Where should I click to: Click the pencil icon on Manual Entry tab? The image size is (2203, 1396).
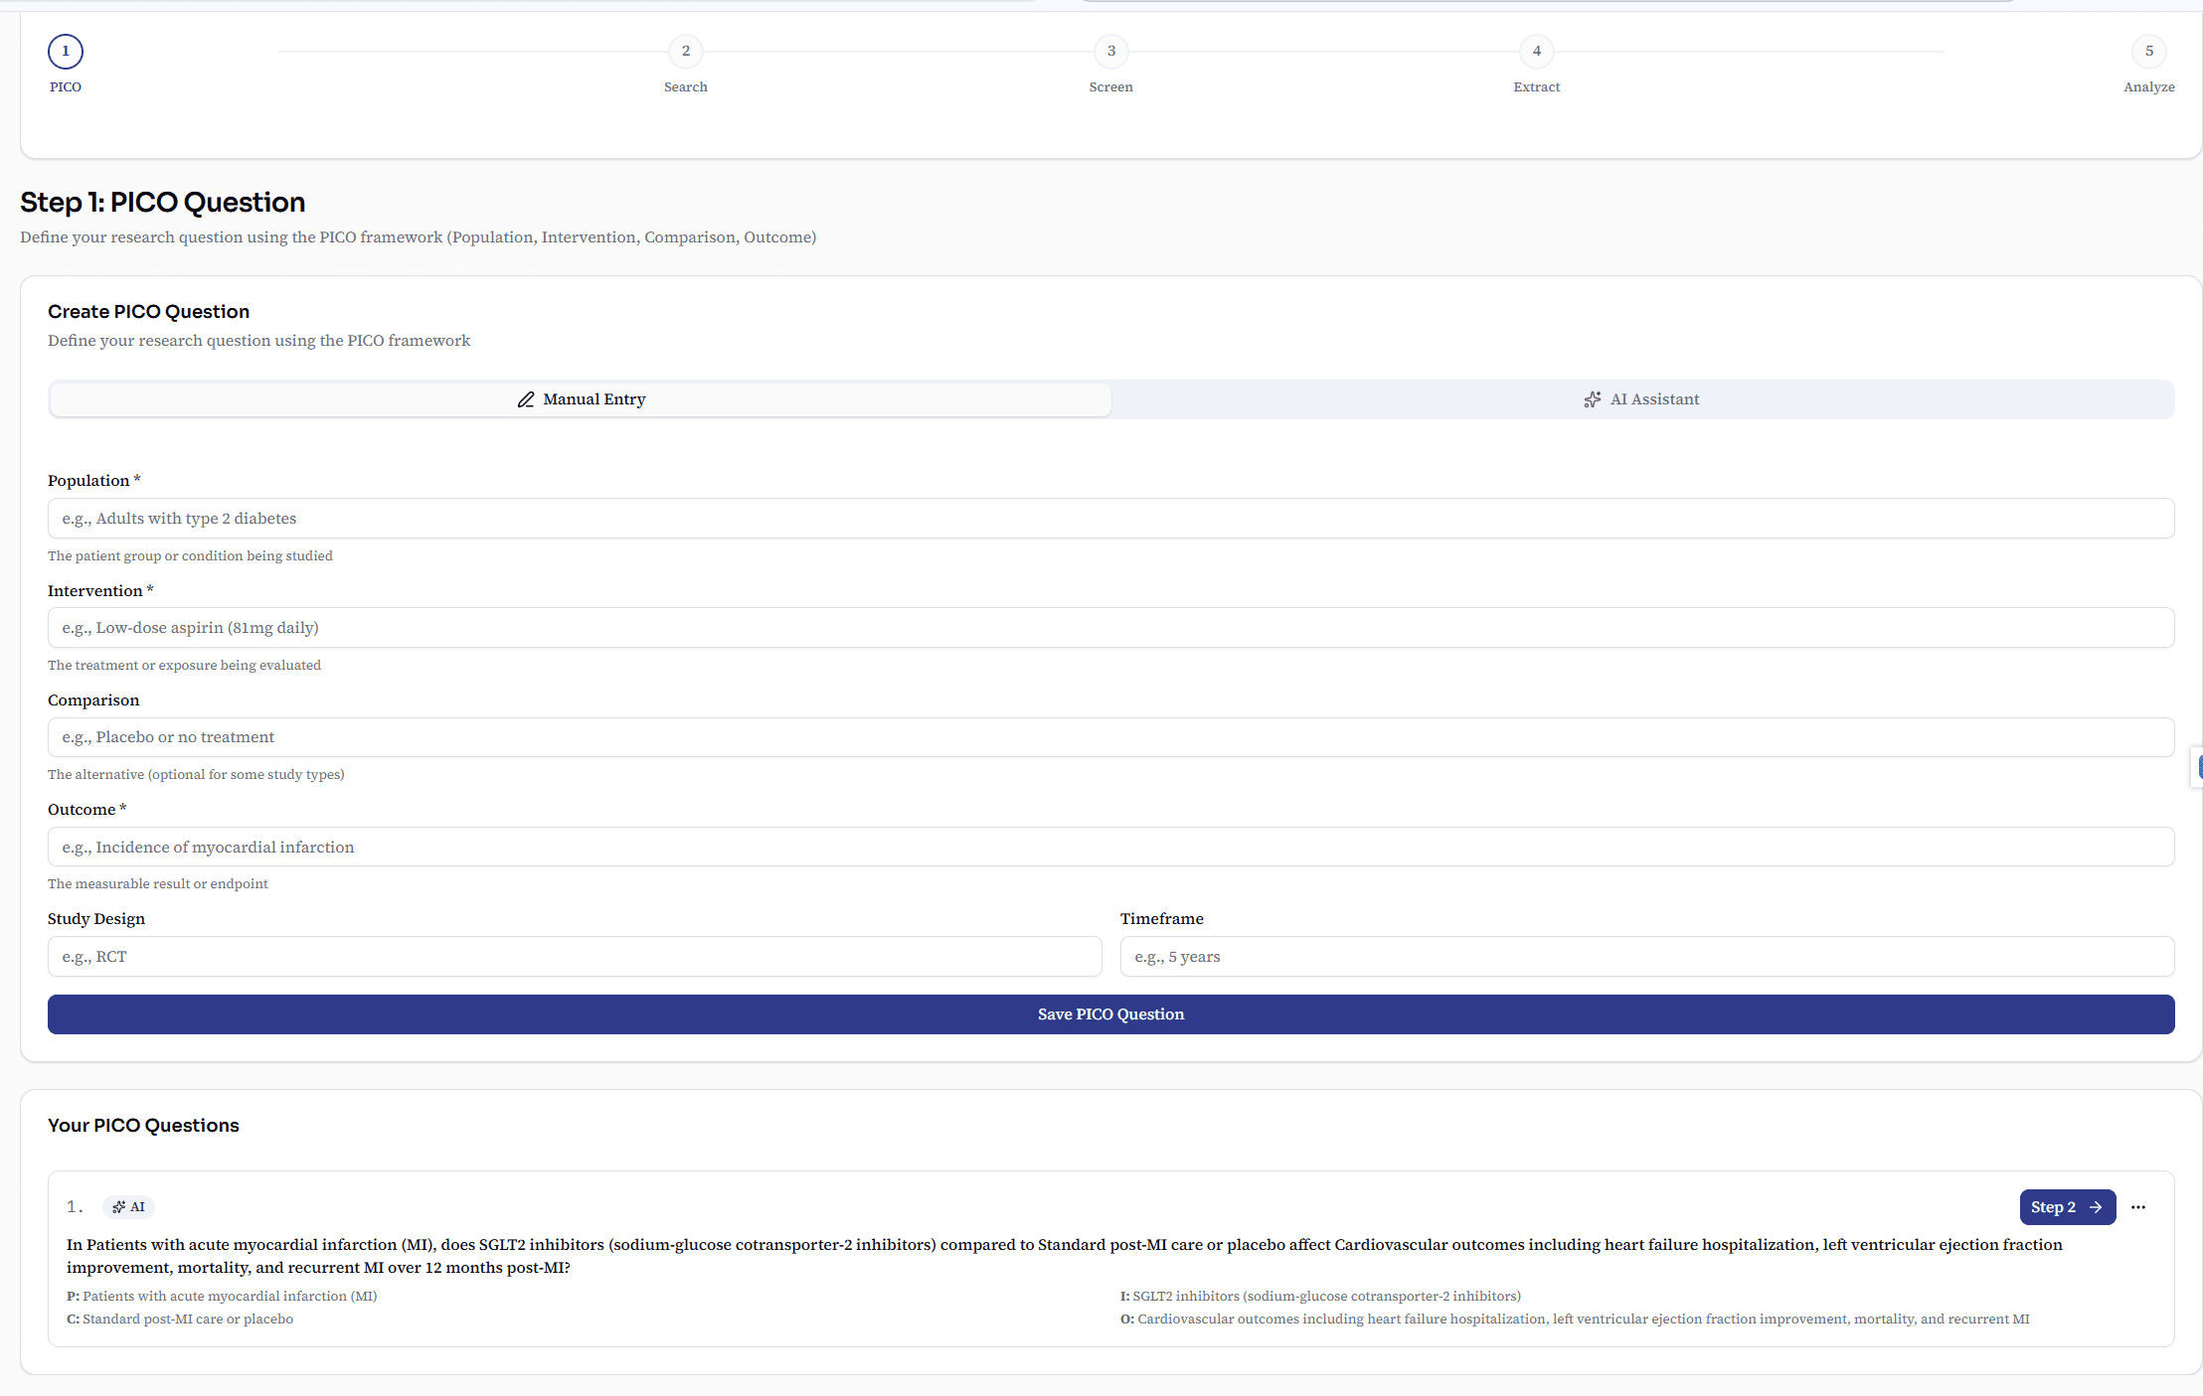[x=526, y=399]
